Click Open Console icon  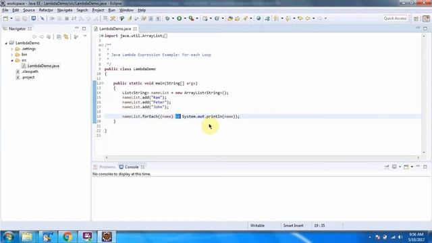406,167
